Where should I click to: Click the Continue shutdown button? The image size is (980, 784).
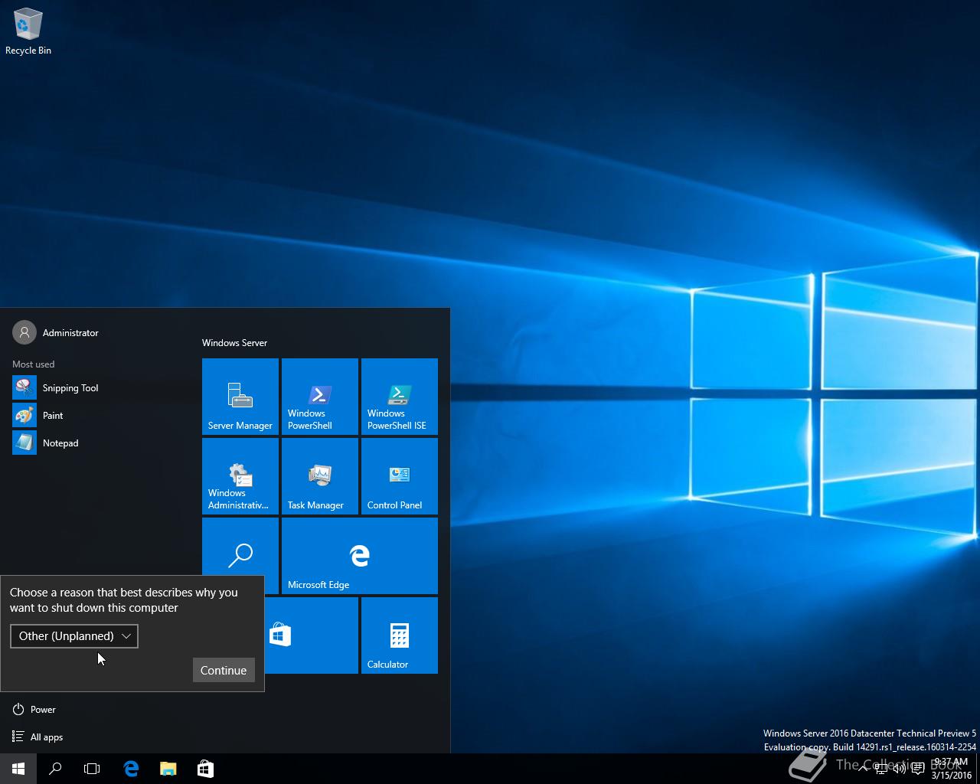pyautogui.click(x=224, y=670)
